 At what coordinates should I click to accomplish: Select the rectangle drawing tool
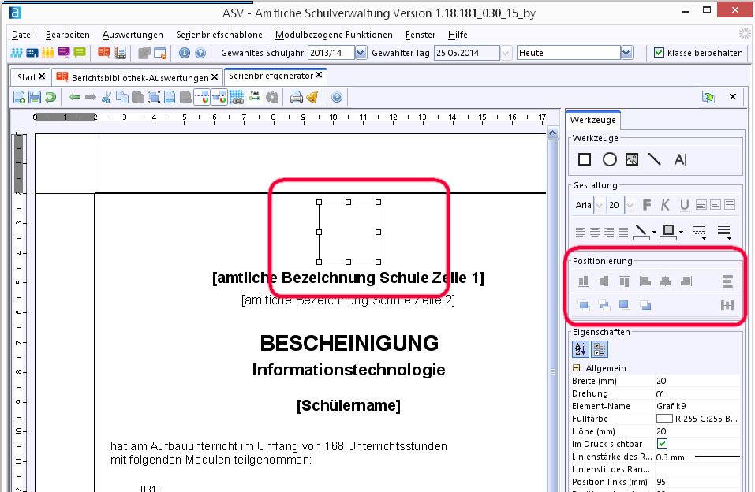click(584, 159)
